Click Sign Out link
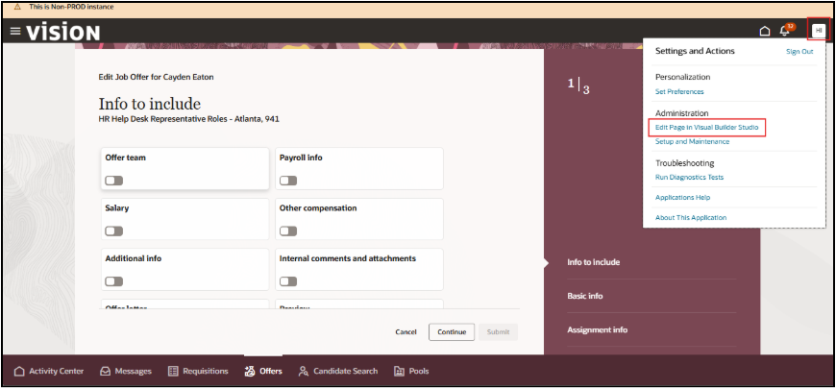Image resolution: width=836 pixels, height=389 pixels. click(x=799, y=52)
